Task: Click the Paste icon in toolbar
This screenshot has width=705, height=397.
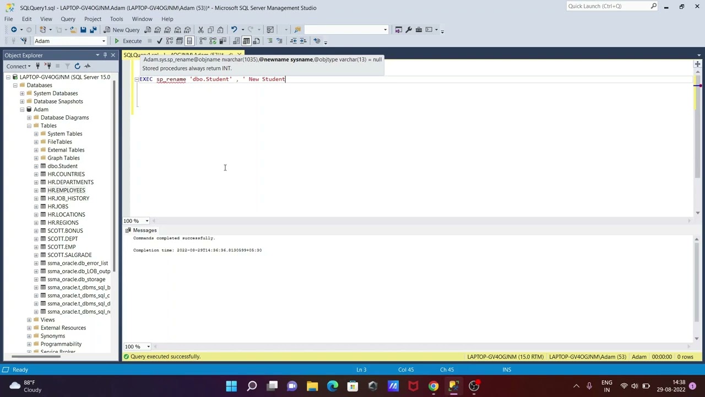Action: (x=220, y=30)
